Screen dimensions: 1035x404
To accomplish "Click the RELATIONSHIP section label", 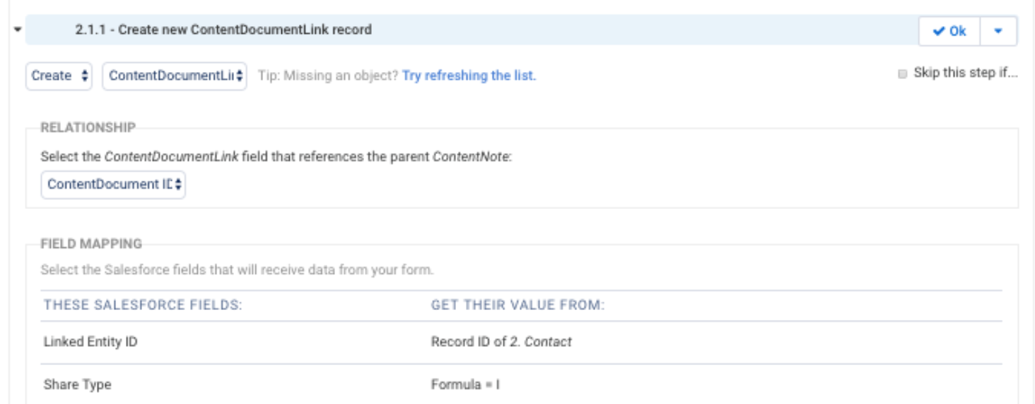I will pyautogui.click(x=88, y=127).
